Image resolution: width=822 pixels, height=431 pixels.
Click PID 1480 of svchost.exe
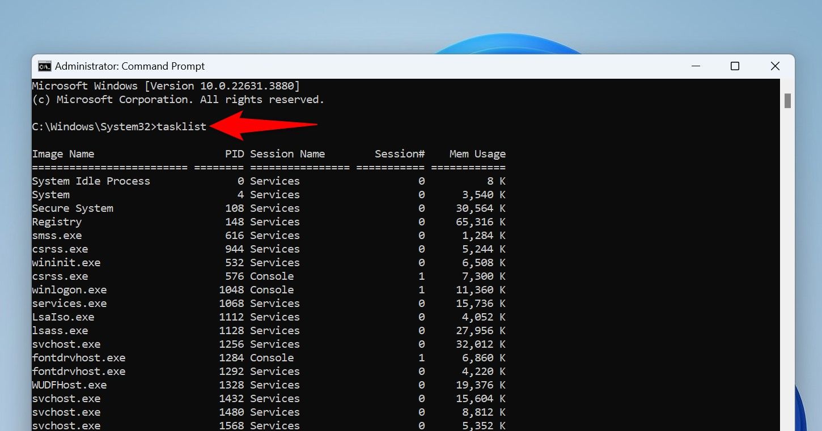coord(231,412)
